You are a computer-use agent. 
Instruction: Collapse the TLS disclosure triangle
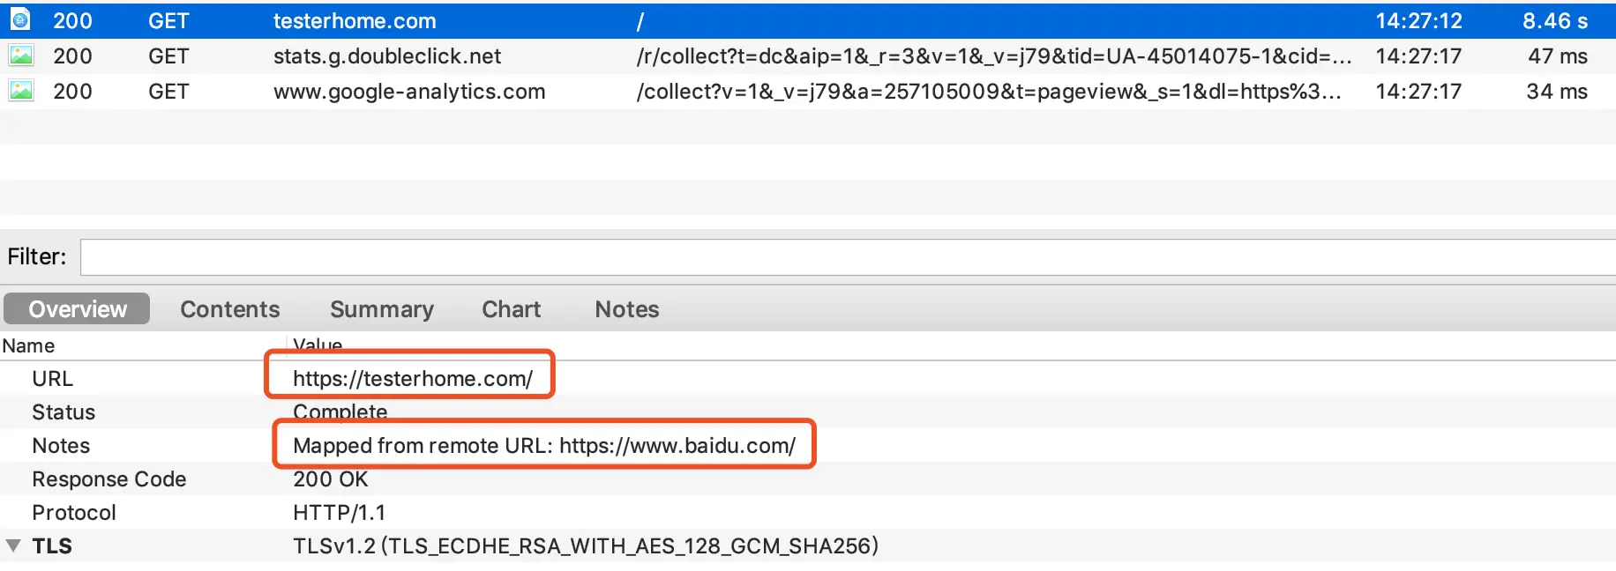13,545
